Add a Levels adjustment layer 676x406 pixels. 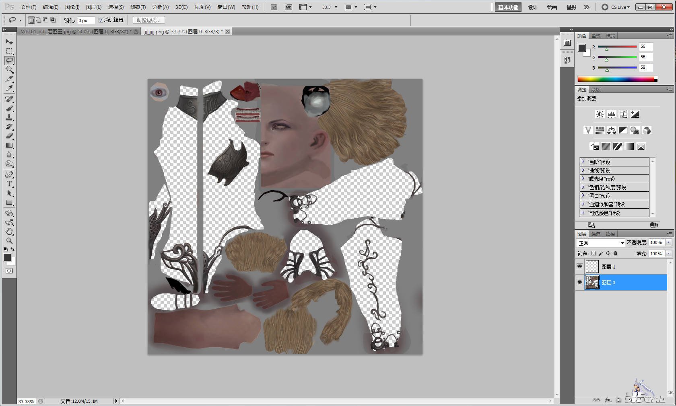[612, 114]
